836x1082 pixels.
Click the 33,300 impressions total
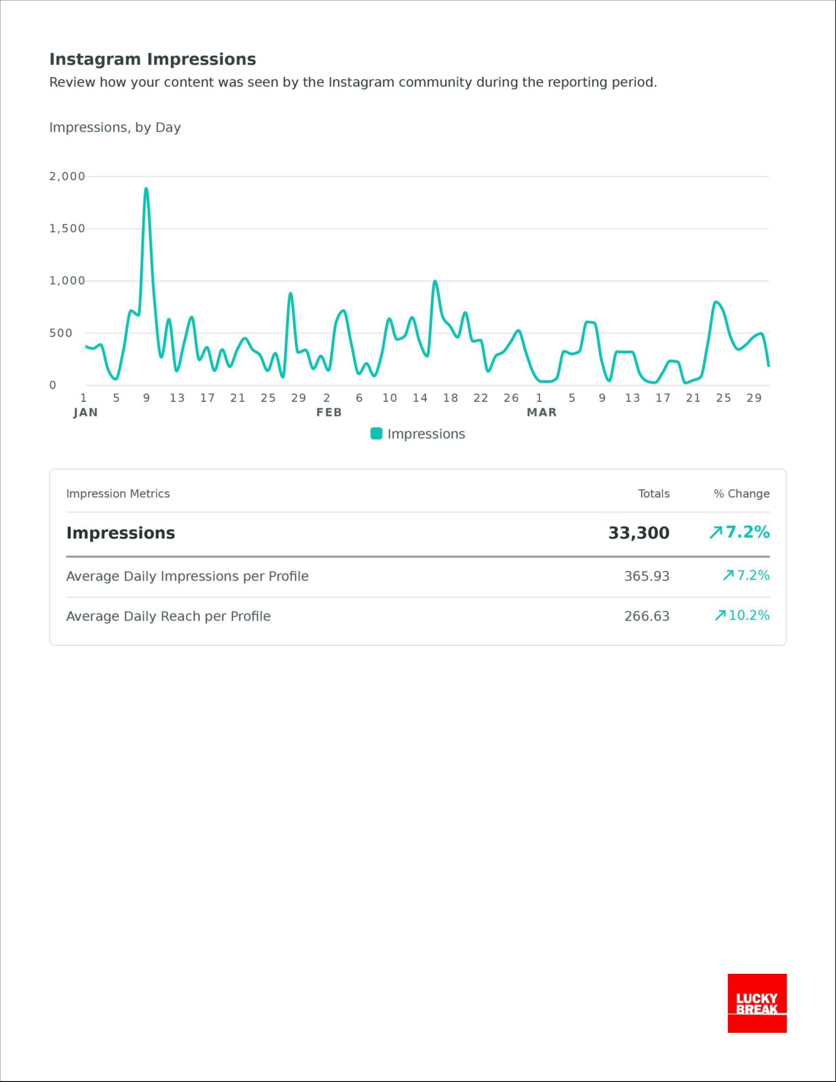(638, 533)
